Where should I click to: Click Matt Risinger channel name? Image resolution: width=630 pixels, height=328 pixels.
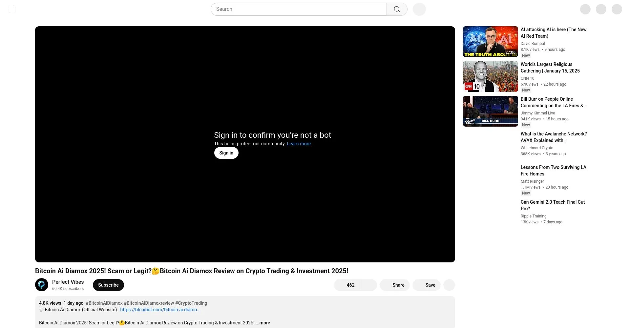point(532,181)
